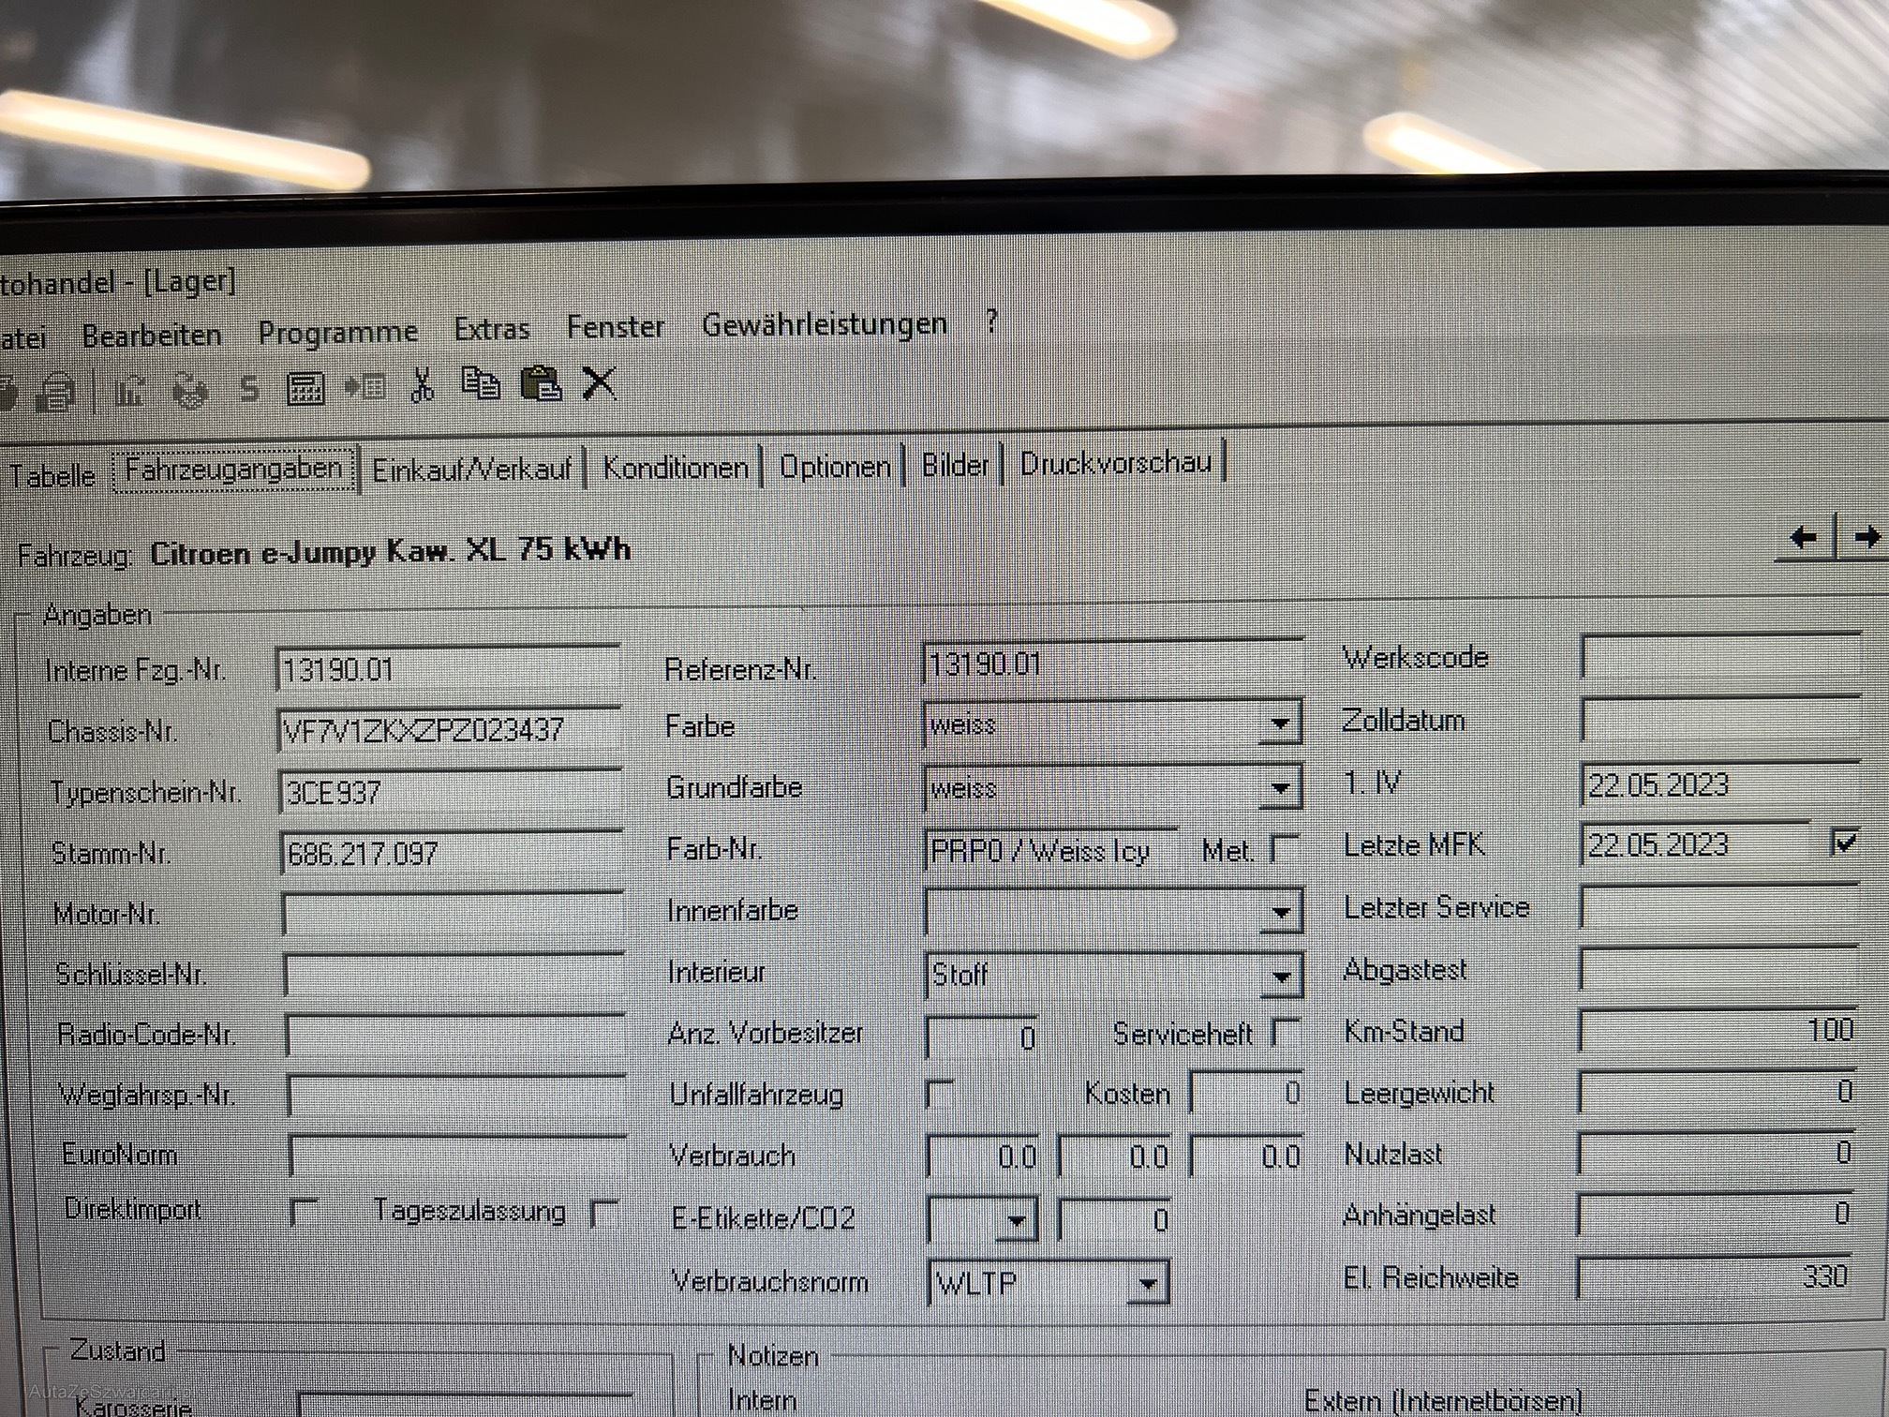Click the printer icon in the toolbar

pyautogui.click(x=56, y=393)
